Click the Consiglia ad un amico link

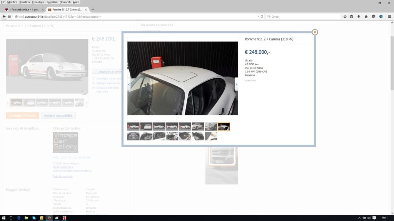click(x=109, y=78)
